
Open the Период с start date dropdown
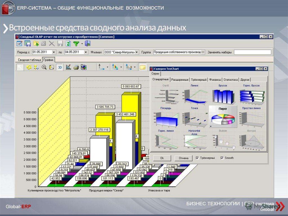pyautogui.click(x=54, y=52)
